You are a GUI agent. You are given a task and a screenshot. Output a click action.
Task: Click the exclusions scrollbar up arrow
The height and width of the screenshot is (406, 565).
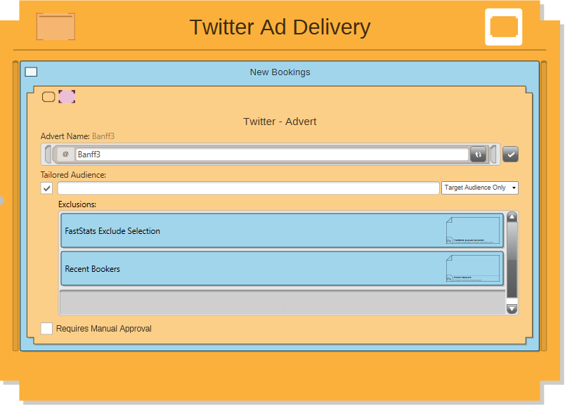[x=512, y=216]
